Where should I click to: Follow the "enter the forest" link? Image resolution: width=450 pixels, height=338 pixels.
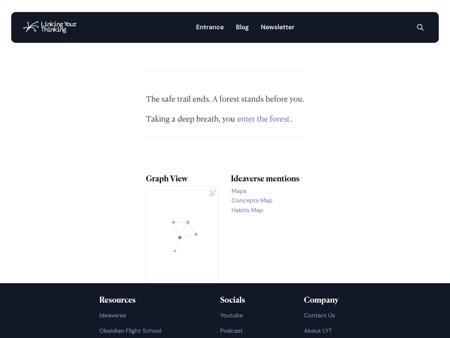(x=263, y=119)
